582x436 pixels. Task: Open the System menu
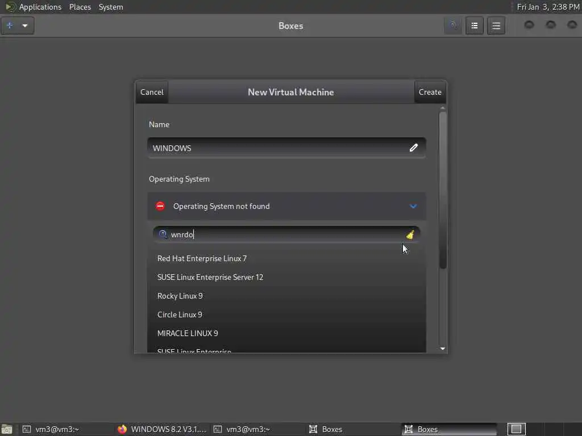pyautogui.click(x=111, y=7)
